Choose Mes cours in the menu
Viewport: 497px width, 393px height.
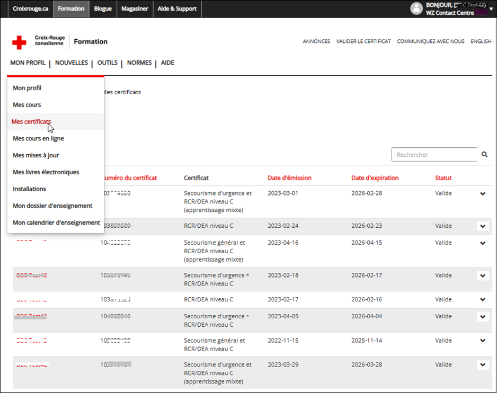(56, 105)
